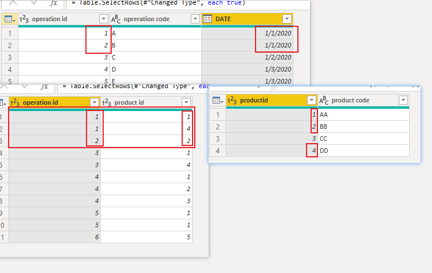
Task: Select row 4 header in product table
Action: click(x=218, y=151)
